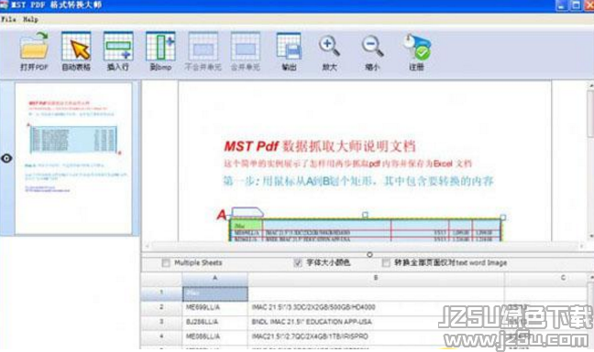Click cell containing ME699LL/A
The height and width of the screenshot is (352, 594).
pos(214,308)
